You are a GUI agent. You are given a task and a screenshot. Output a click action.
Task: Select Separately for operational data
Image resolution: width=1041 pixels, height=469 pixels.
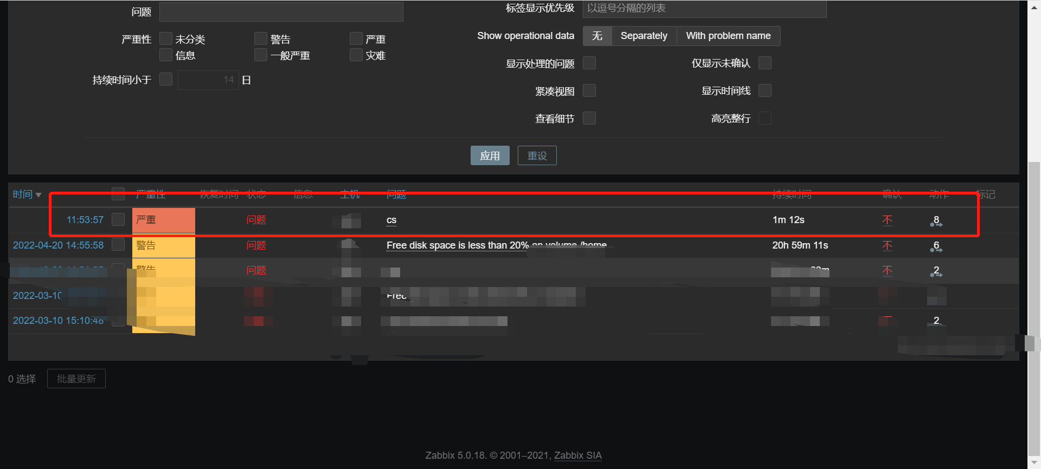click(644, 36)
